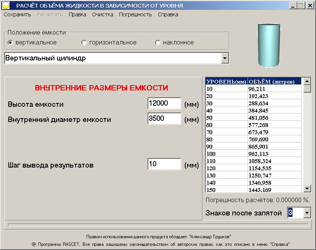Open the Справка menu

pyautogui.click(x=168, y=14)
